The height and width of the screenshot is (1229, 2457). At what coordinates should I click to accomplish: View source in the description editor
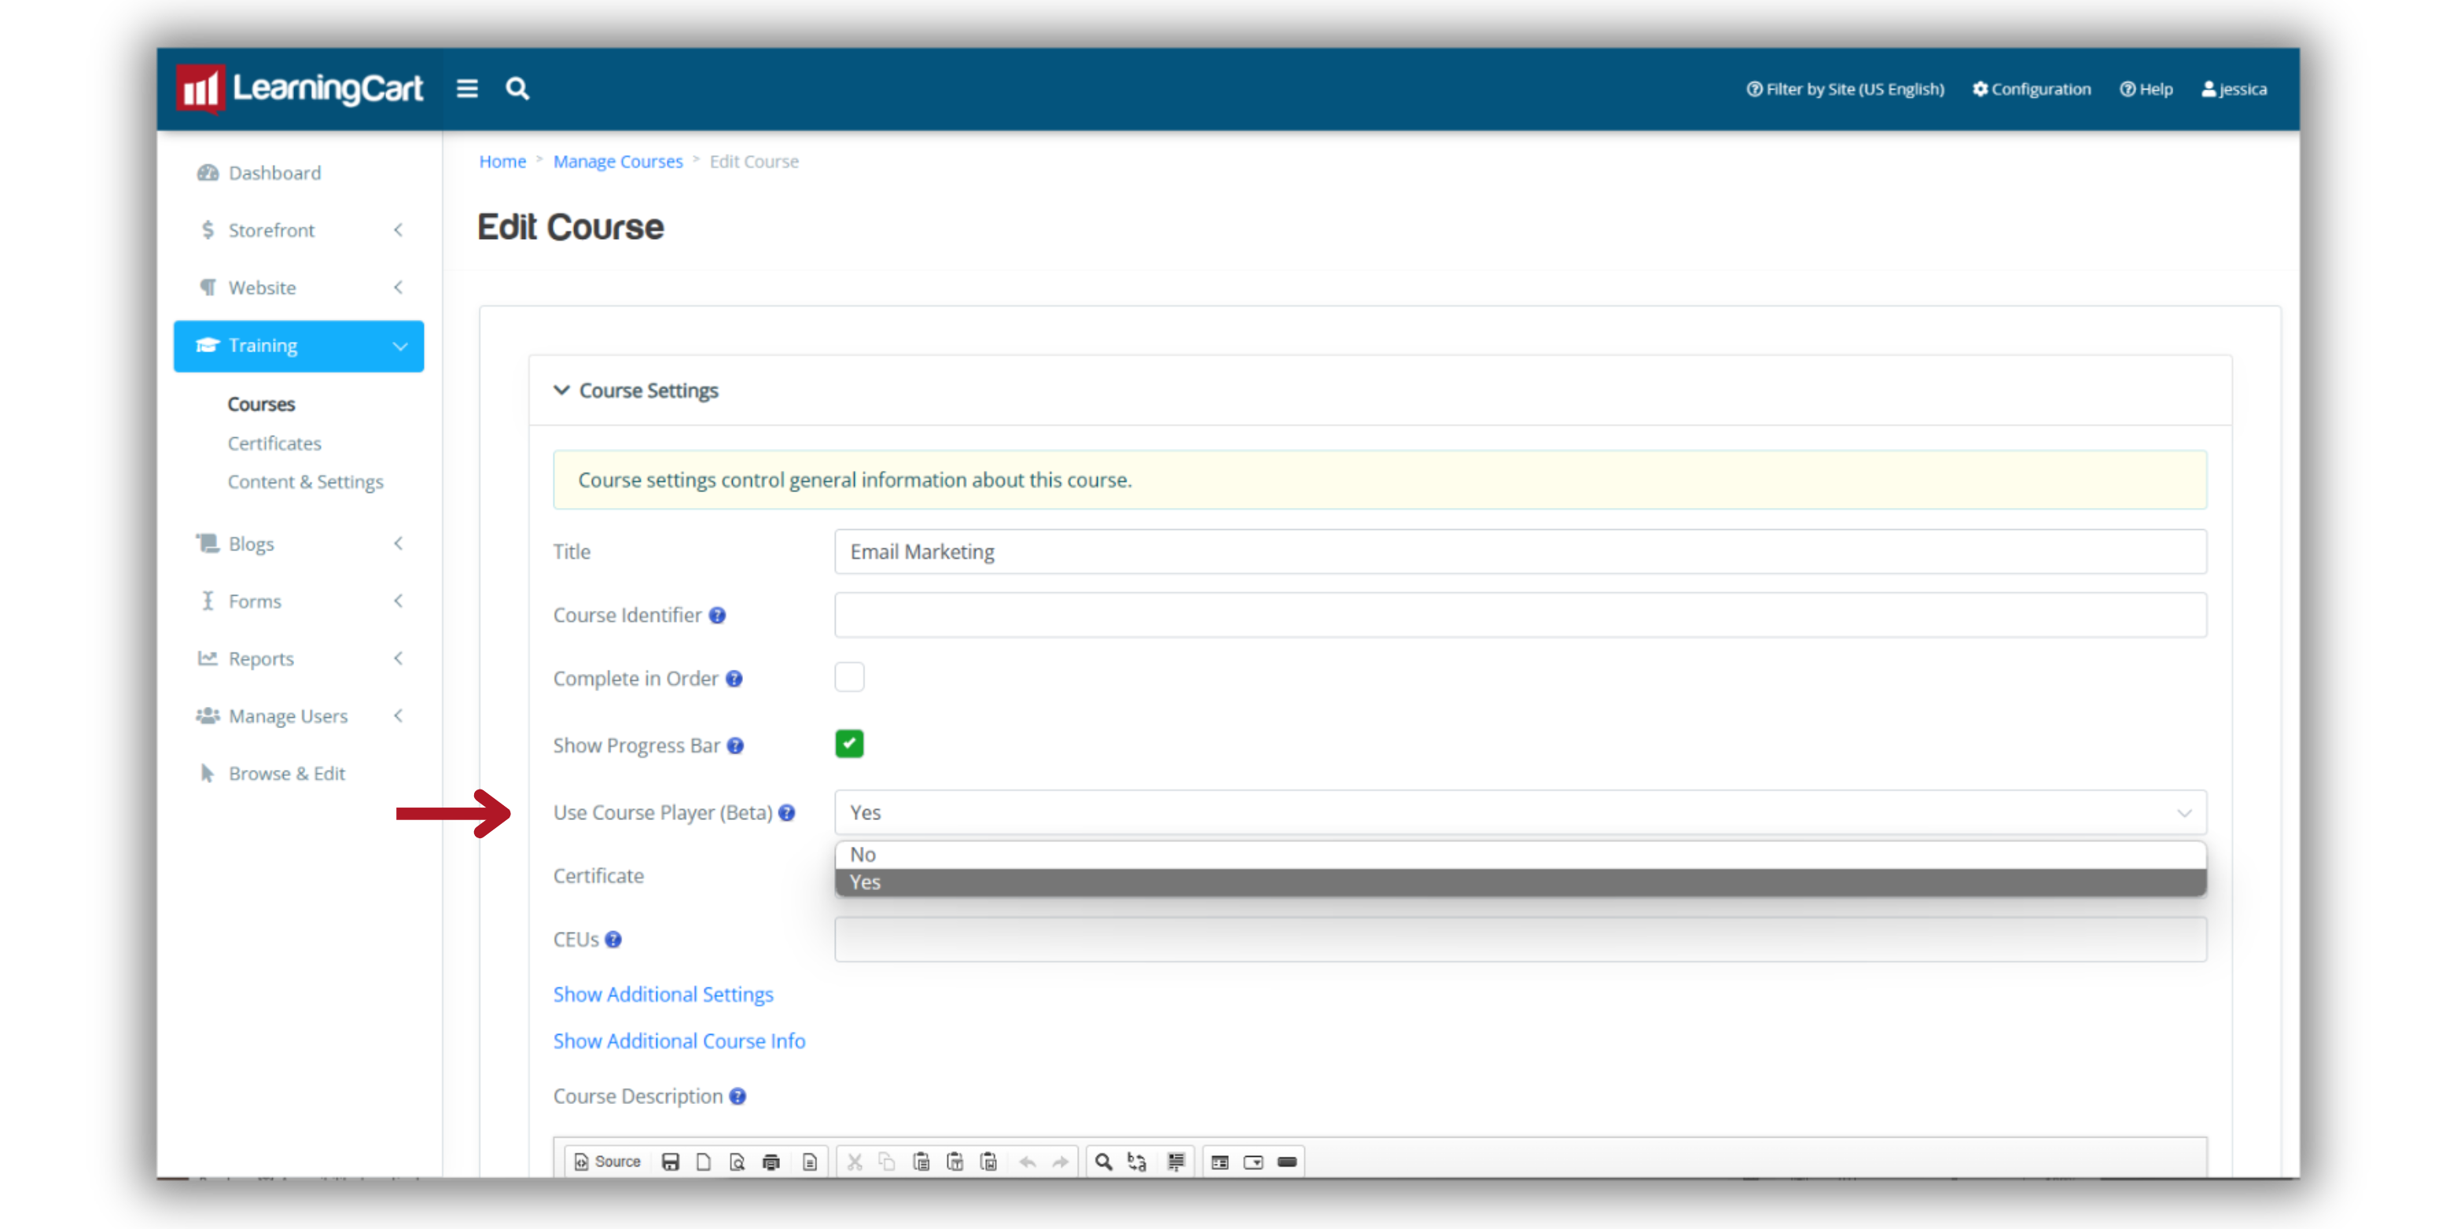pos(608,1161)
